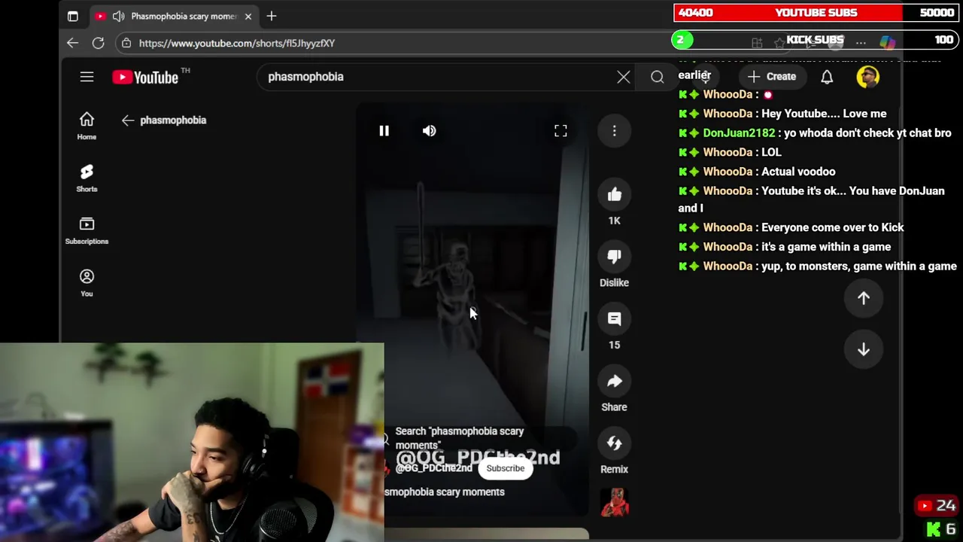The height and width of the screenshot is (542, 963).
Task: Click phasmophobia back label text
Action: pyautogui.click(x=173, y=120)
